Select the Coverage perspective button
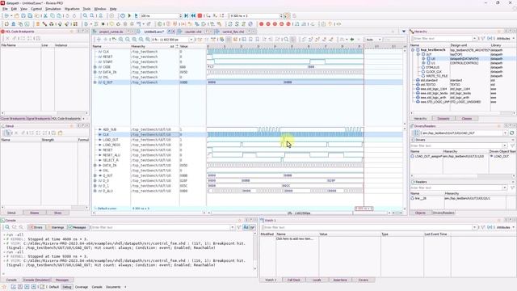 [82, 287]
